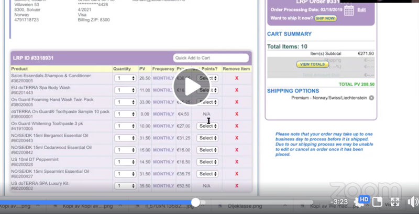Open quantity dropdown for Salon Essentials Shampoo
The height and width of the screenshot is (214, 419).
click(125, 78)
